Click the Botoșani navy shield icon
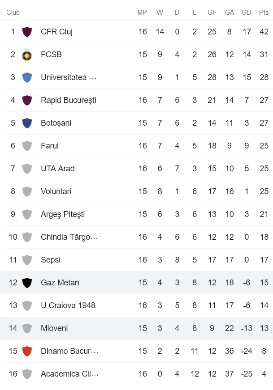The height and width of the screenshot is (390, 273). pos(27,123)
